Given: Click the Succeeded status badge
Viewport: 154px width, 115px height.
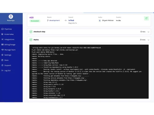Looking at the screenshot, I should tap(35, 21).
